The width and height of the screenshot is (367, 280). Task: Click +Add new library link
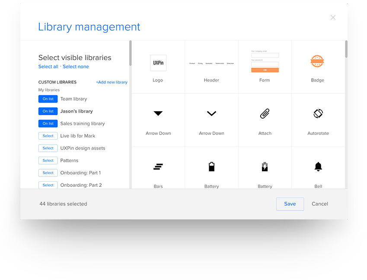click(112, 82)
